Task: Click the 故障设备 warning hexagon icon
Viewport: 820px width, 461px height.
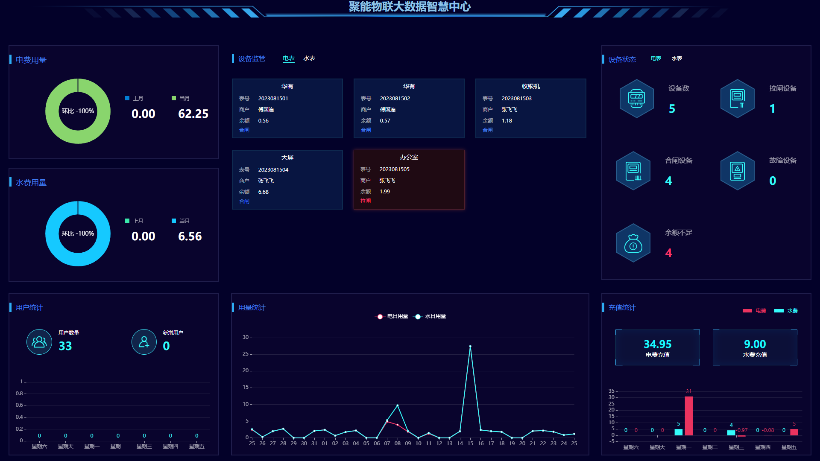Action: pos(737,171)
